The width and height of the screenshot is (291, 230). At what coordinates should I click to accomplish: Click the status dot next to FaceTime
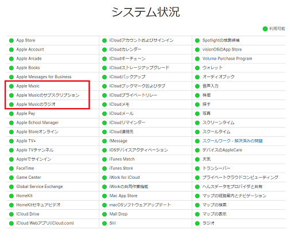point(11,168)
